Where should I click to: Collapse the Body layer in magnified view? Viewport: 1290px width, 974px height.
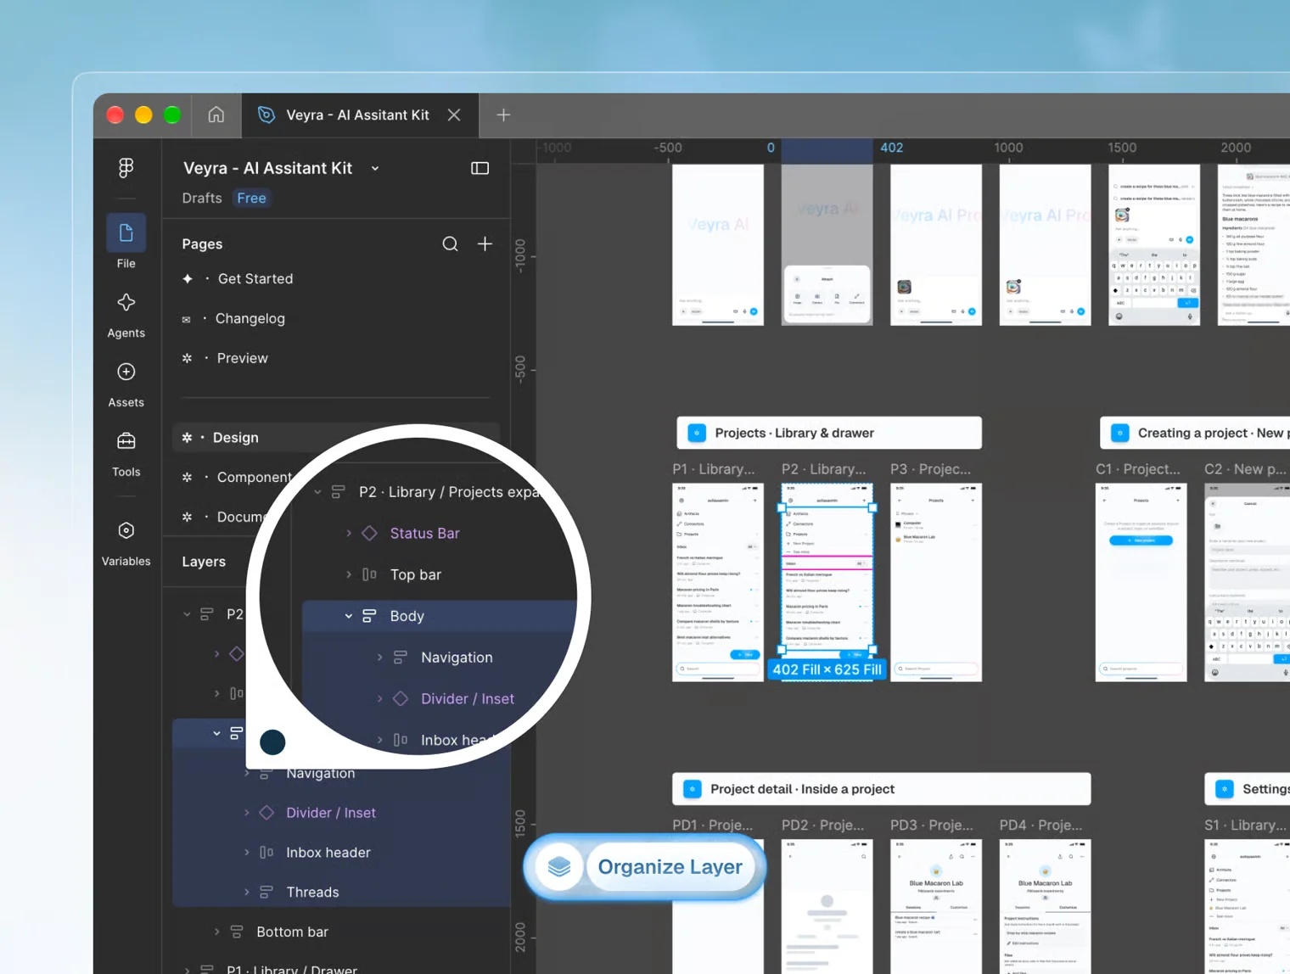tap(349, 616)
